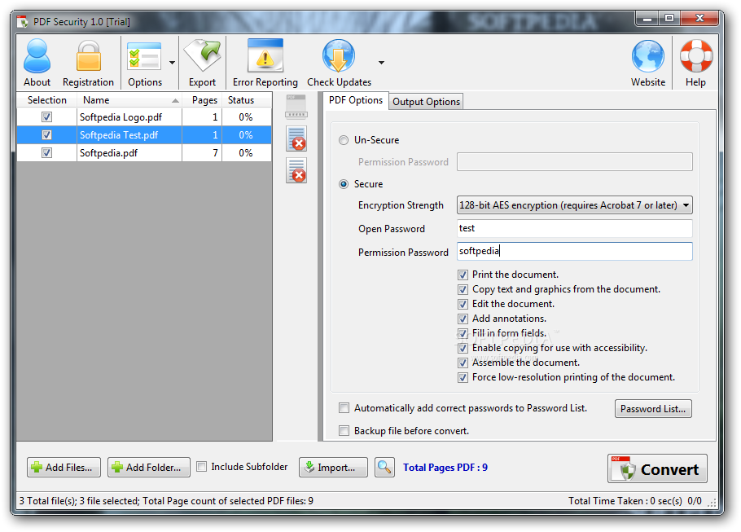The image size is (741, 532).
Task: Select the Softpedia.pdf file name
Action: coord(108,152)
